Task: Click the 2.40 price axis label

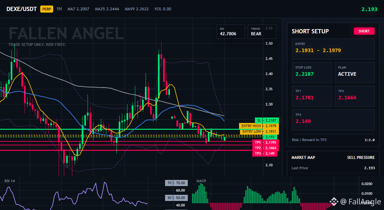Action: coord(269,74)
